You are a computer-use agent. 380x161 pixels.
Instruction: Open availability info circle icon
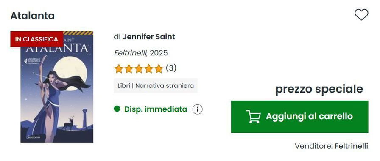tap(197, 109)
